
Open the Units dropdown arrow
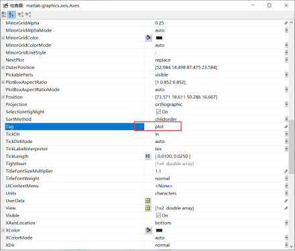(286, 193)
